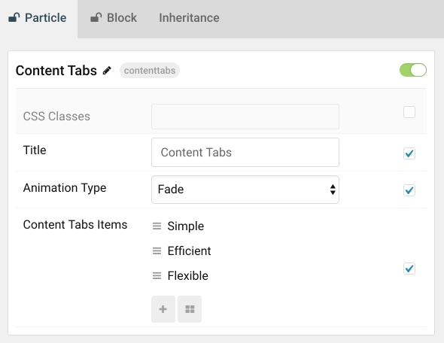
Task: Click the pencil edit icon beside Content Tabs
Action: [x=107, y=71]
